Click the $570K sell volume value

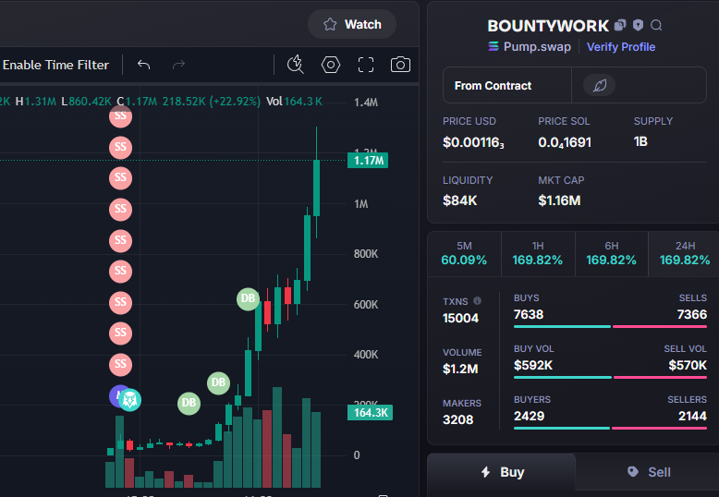688,366
